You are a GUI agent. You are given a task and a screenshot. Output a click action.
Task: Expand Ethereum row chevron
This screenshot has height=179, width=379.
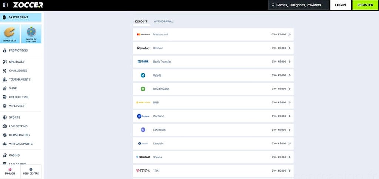(289, 130)
